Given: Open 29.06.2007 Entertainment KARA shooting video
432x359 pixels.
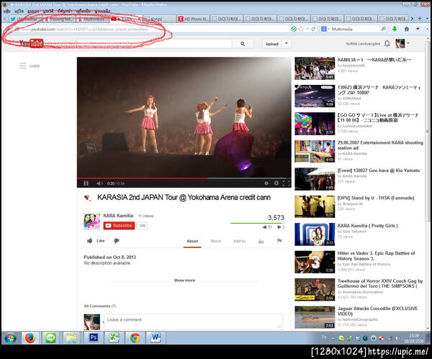Looking at the screenshot, I should tap(380, 145).
